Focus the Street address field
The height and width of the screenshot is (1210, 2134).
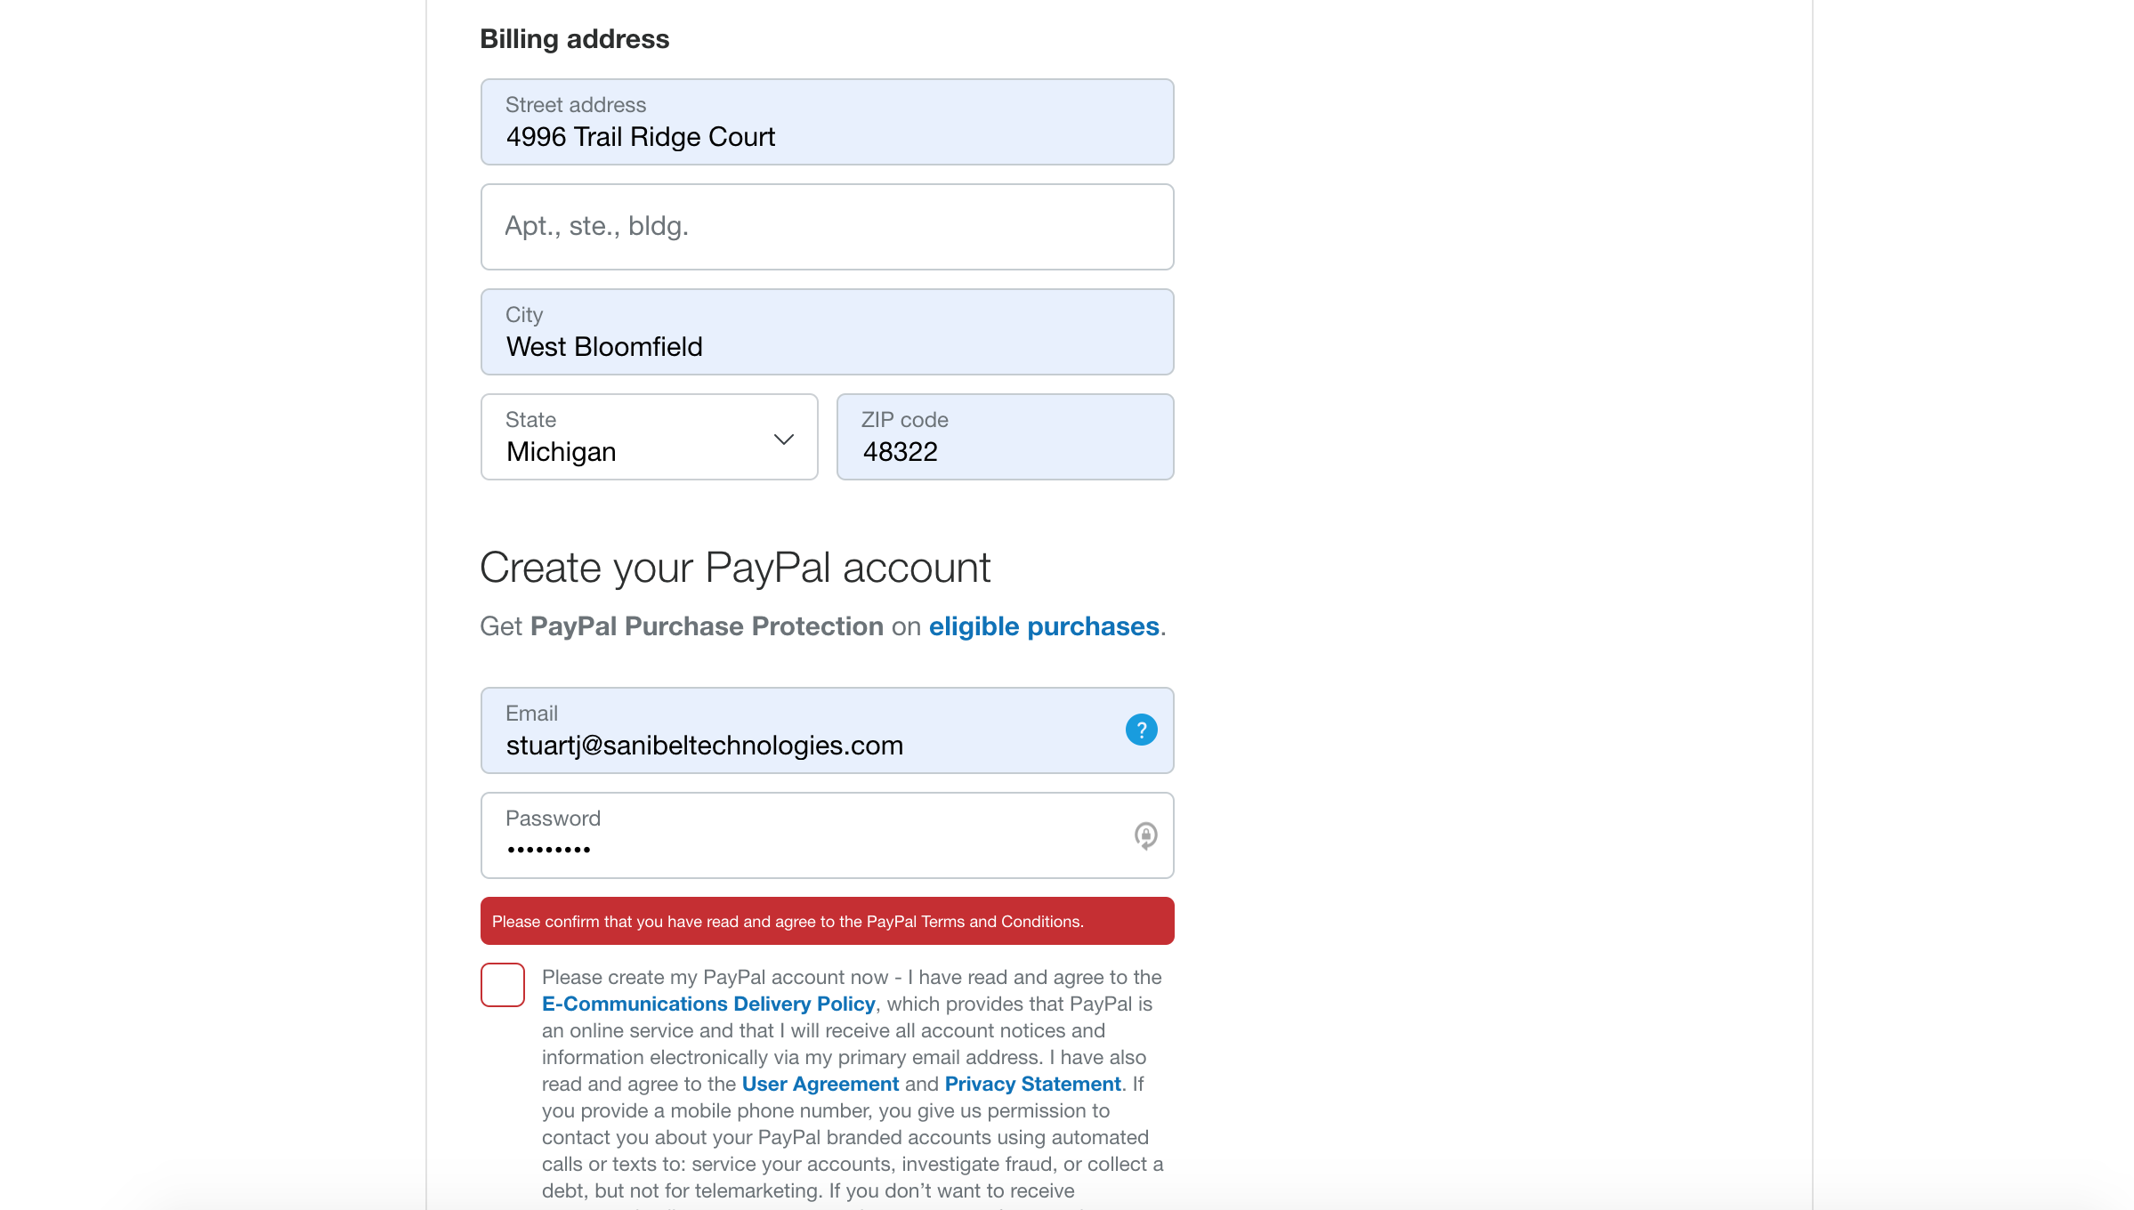coord(827,123)
